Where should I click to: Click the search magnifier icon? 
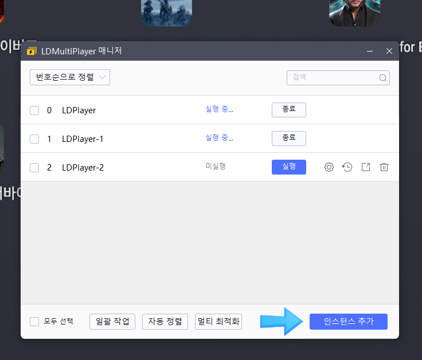[382, 78]
